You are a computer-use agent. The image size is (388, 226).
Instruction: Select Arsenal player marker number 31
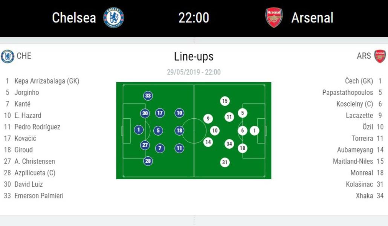pos(225,162)
